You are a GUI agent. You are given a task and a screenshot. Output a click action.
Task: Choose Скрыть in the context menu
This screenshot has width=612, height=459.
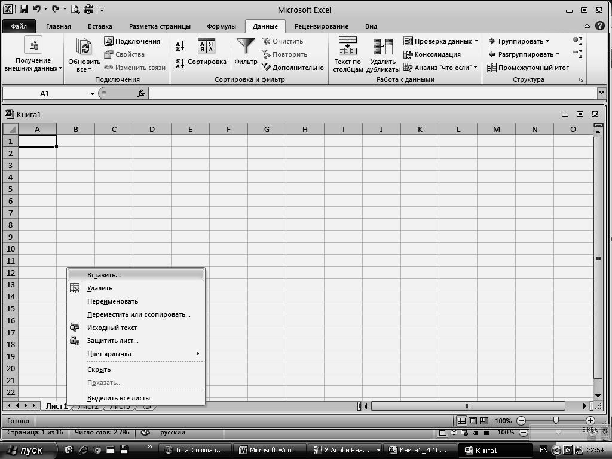click(136, 369)
